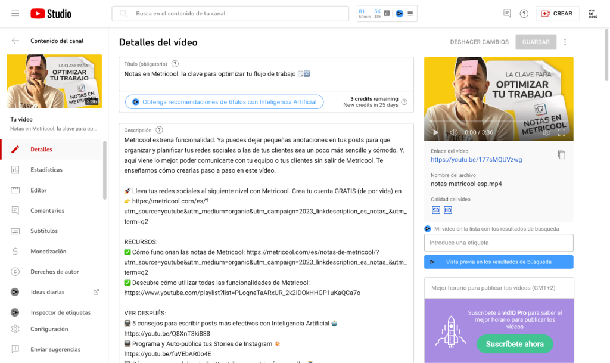This screenshot has width=610, height=363.
Task: Go back using the channel content arrow
Action: [x=15, y=41]
